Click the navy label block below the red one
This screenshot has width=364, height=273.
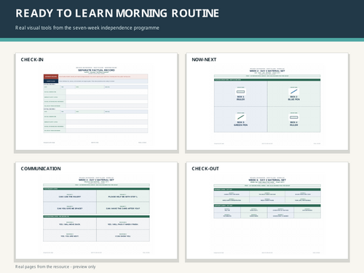click(51, 82)
